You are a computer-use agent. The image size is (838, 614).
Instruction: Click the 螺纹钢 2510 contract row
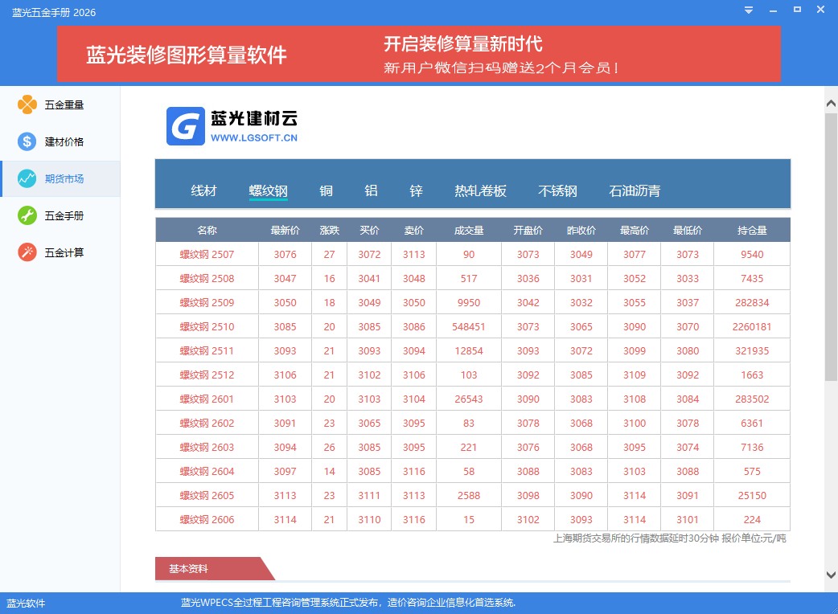(207, 327)
